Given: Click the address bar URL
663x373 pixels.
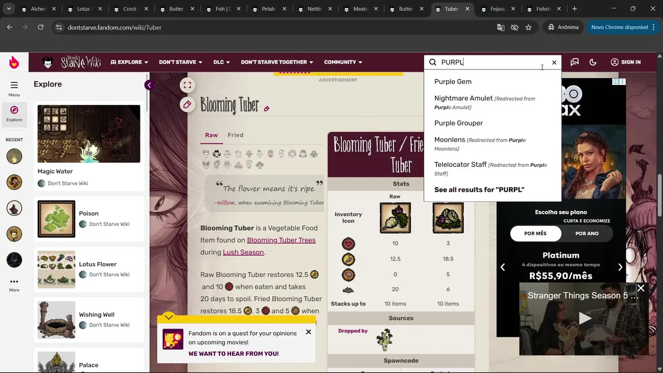Looking at the screenshot, I should tap(114, 27).
